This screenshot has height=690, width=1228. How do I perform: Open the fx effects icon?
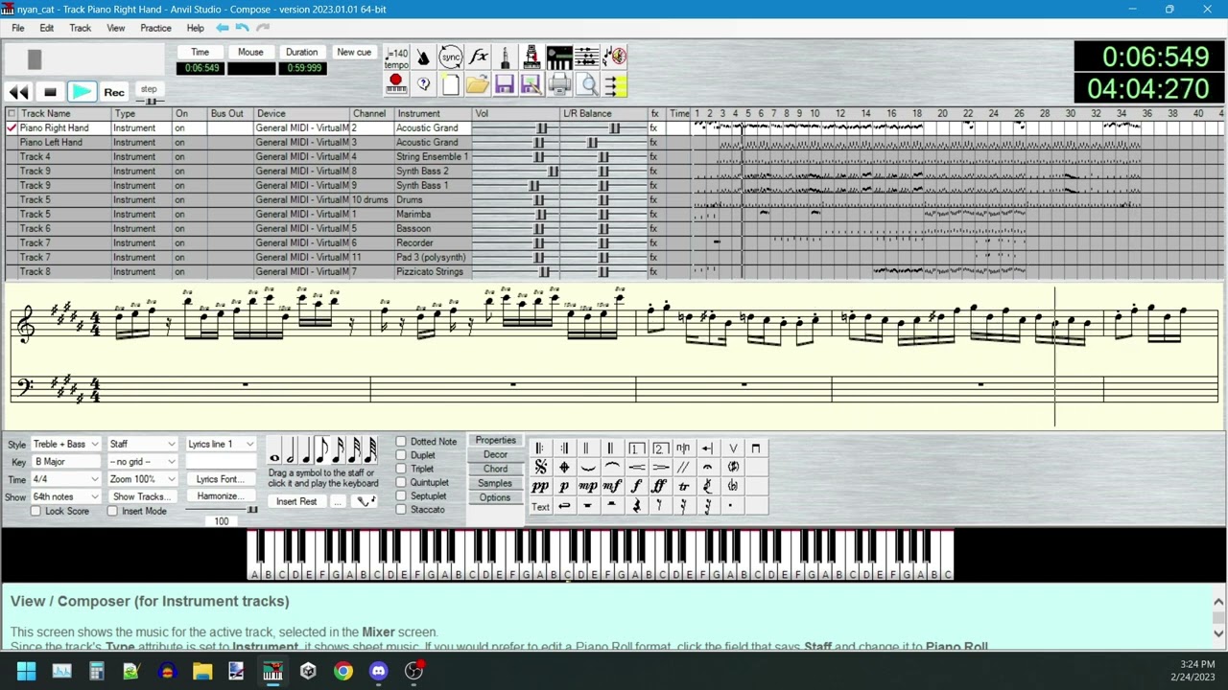click(478, 57)
